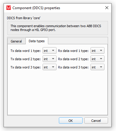Click the "Tx data word 3 type" label
Viewport: 116px width, 131px height.
(x=25, y=67)
